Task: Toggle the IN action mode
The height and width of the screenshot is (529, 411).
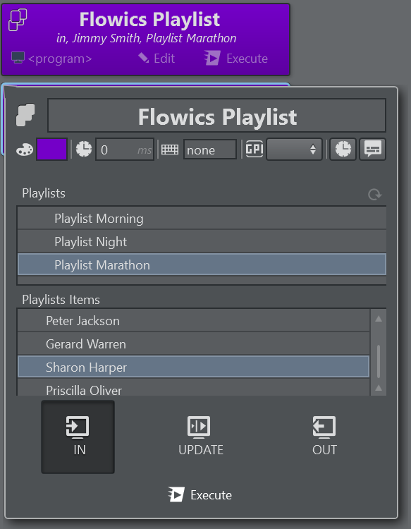Action: 78,437
